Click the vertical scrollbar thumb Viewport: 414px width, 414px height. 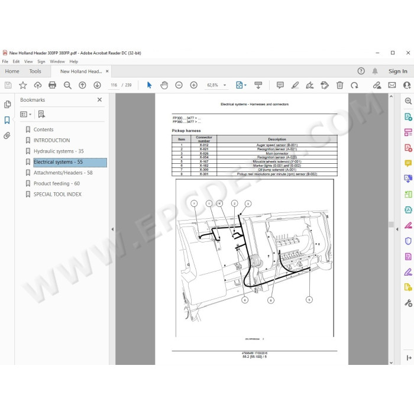click(392, 224)
